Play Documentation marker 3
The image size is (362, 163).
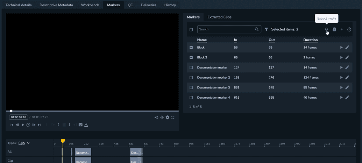(341, 88)
